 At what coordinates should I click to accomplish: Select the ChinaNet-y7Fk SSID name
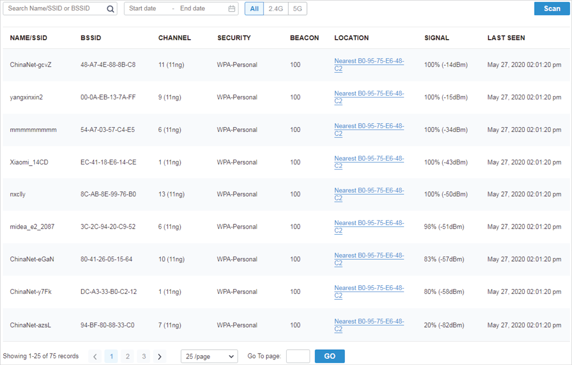tap(30, 292)
